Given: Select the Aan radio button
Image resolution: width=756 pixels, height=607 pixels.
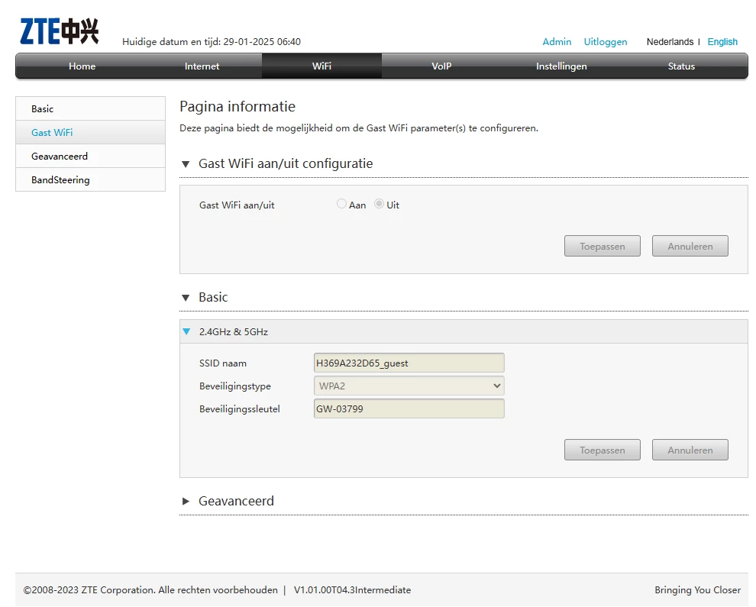Looking at the screenshot, I should click(342, 204).
